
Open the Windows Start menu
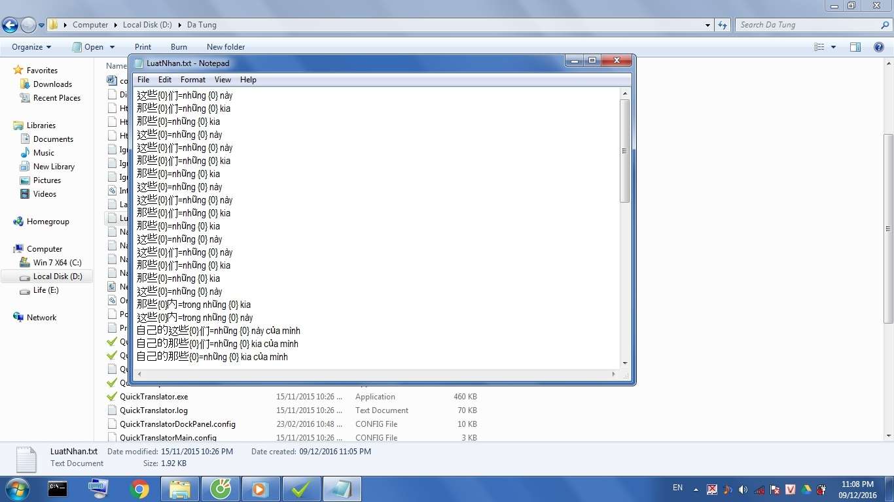[x=16, y=489]
